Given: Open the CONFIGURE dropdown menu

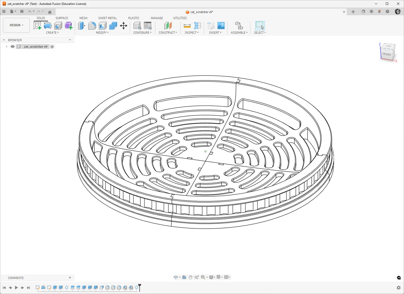Looking at the screenshot, I should [142, 33].
